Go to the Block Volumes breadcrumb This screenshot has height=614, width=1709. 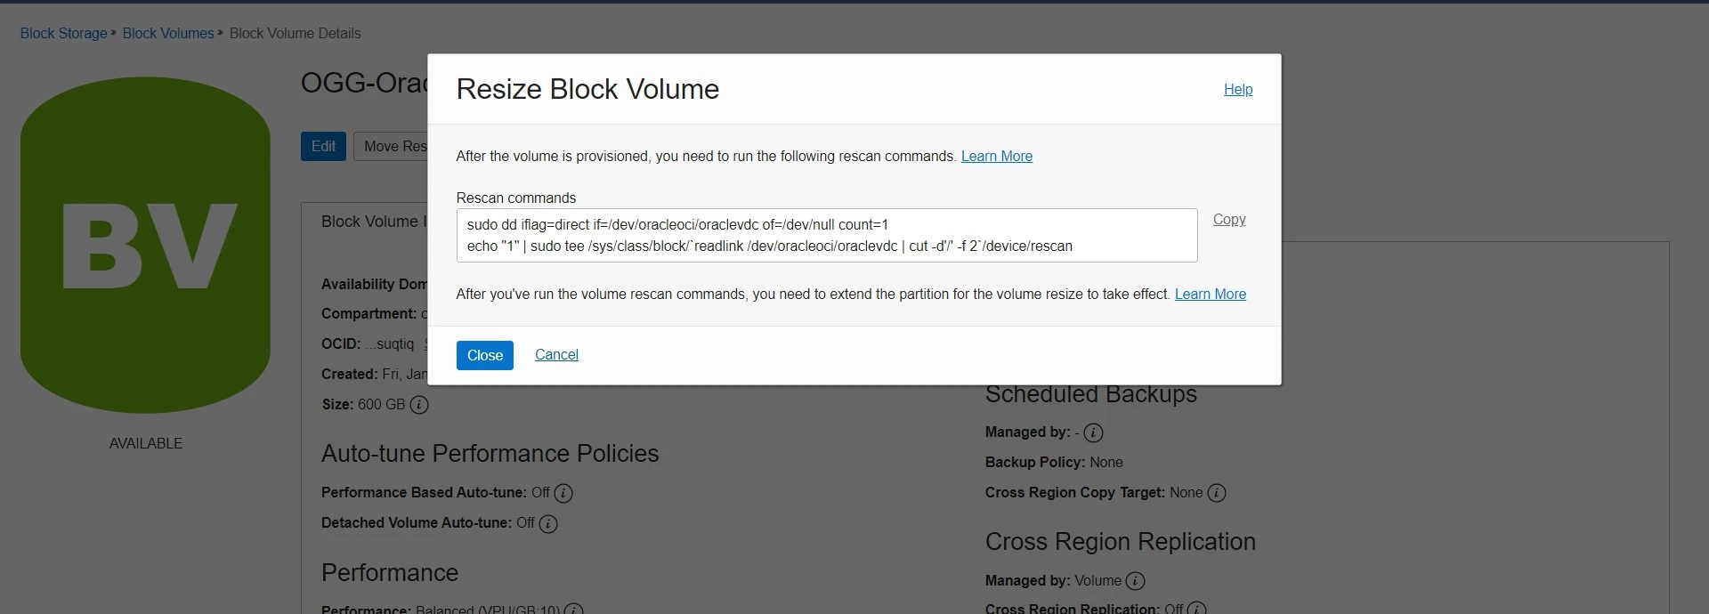[x=168, y=33]
